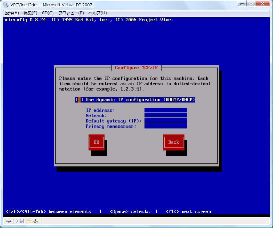Open the ヘルプ(H) menu
Viewport: 273px width, 228px height.
[98, 13]
